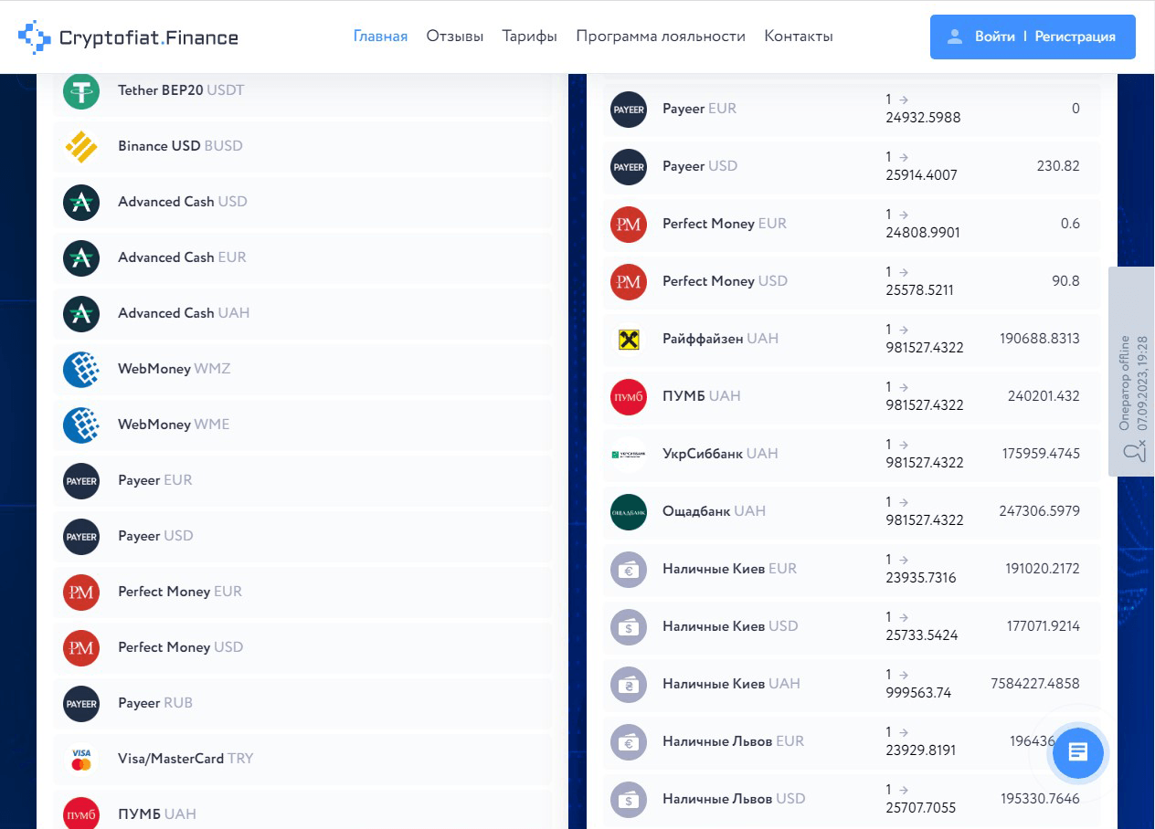This screenshot has height=829, width=1155.
Task: Click the WebMoney WME globe icon
Action: [x=81, y=425]
